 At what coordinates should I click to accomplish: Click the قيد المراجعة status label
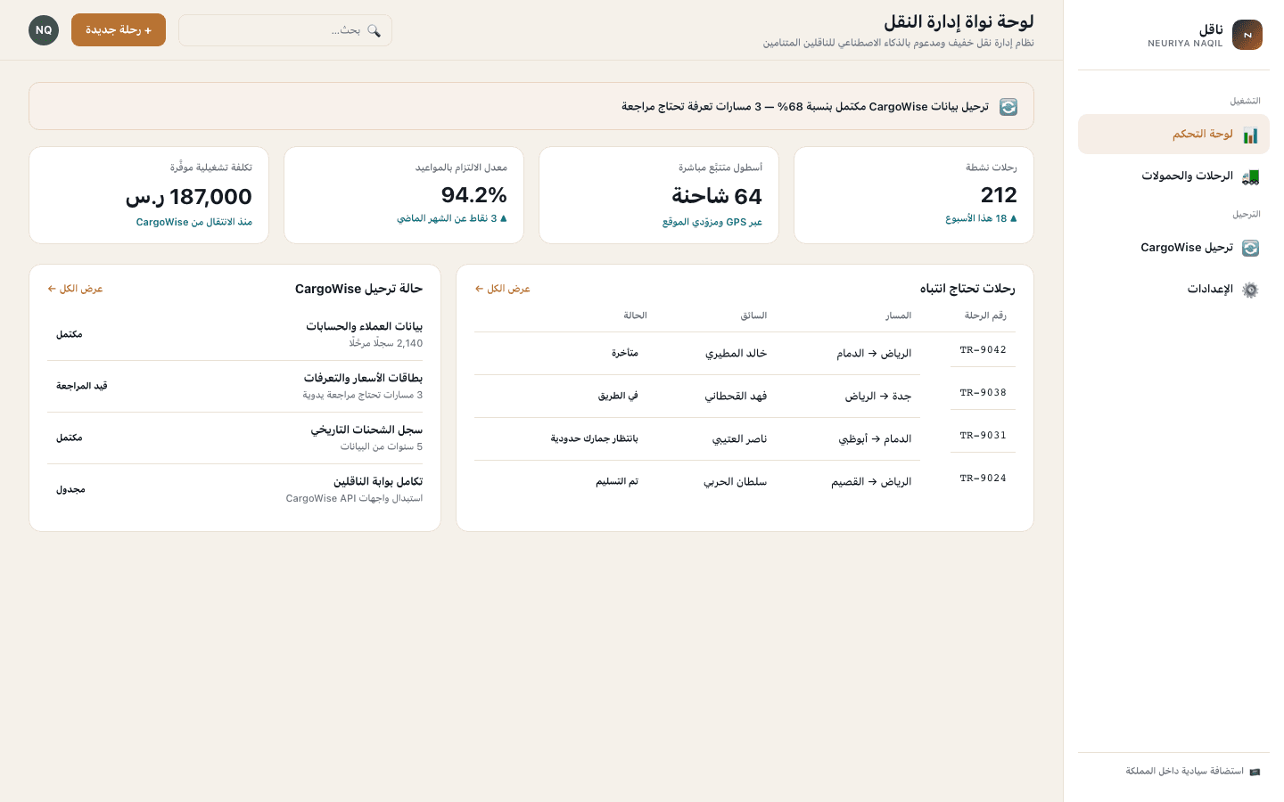82,386
